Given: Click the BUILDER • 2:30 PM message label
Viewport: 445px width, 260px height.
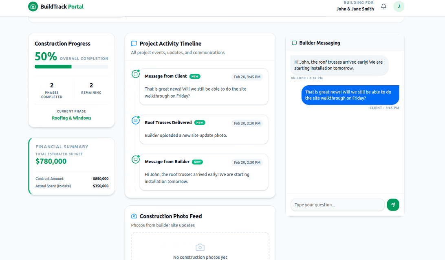Looking at the screenshot, I should click(306, 78).
